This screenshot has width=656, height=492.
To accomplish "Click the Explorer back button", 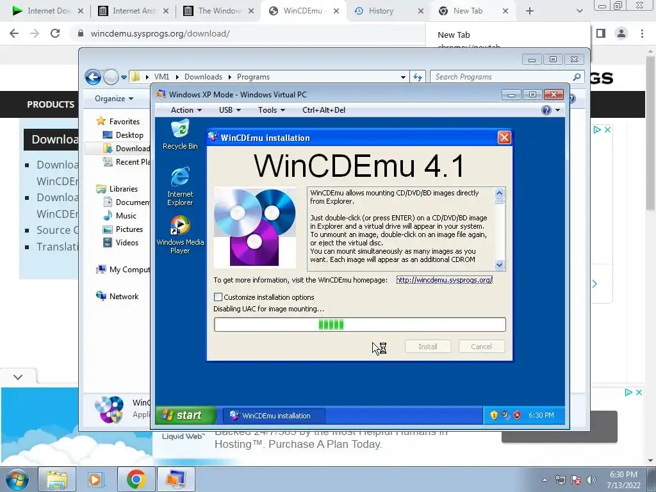I will pyautogui.click(x=93, y=77).
